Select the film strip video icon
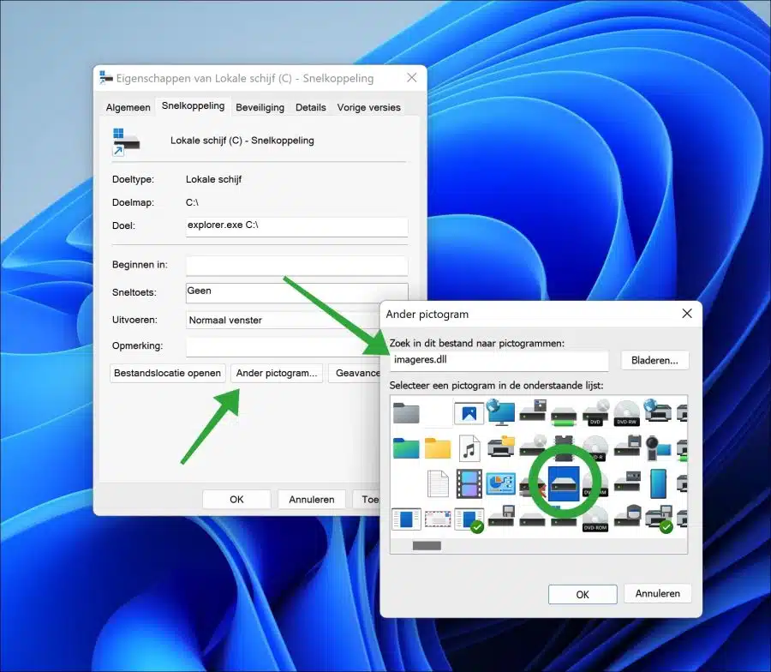The width and height of the screenshot is (771, 672). pos(469,483)
